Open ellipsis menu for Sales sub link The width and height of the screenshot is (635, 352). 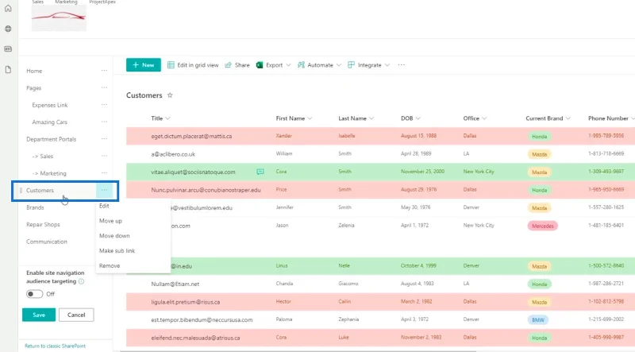point(104,156)
